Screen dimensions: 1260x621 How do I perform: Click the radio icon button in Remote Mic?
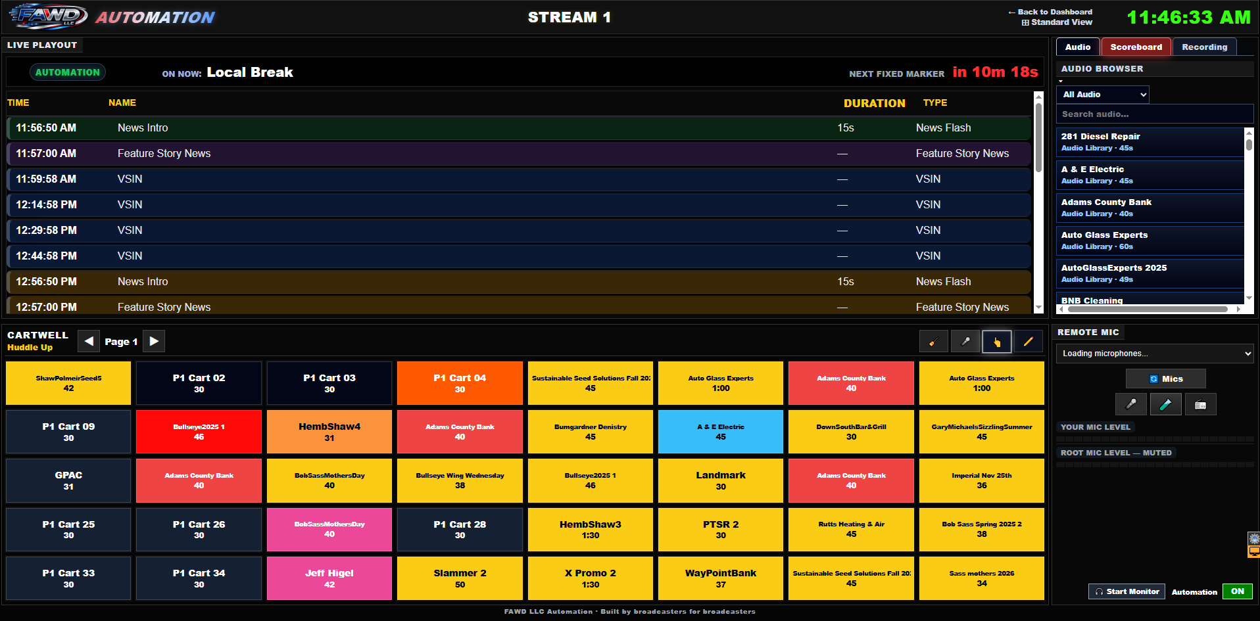[x=1200, y=404]
